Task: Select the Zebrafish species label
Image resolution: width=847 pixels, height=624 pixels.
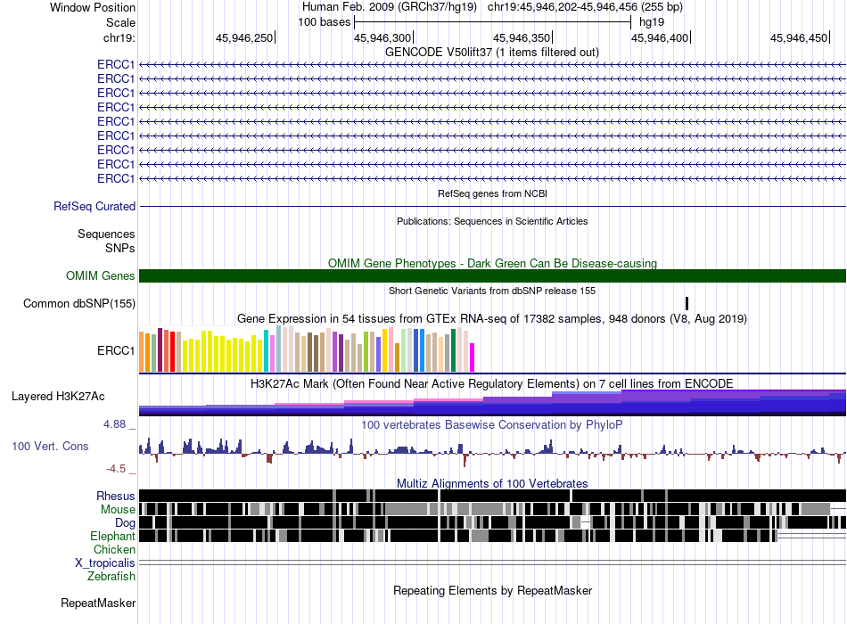Action: coord(111,577)
